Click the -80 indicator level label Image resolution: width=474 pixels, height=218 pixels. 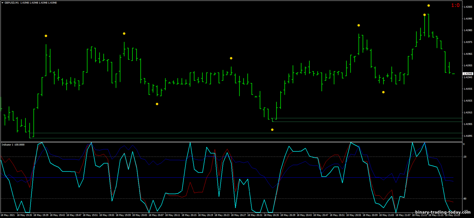click(465, 199)
